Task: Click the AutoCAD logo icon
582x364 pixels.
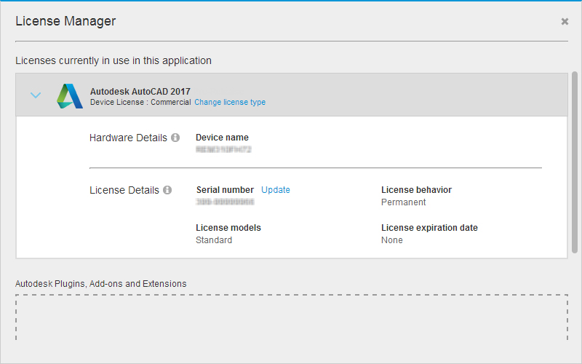Action: click(x=69, y=96)
